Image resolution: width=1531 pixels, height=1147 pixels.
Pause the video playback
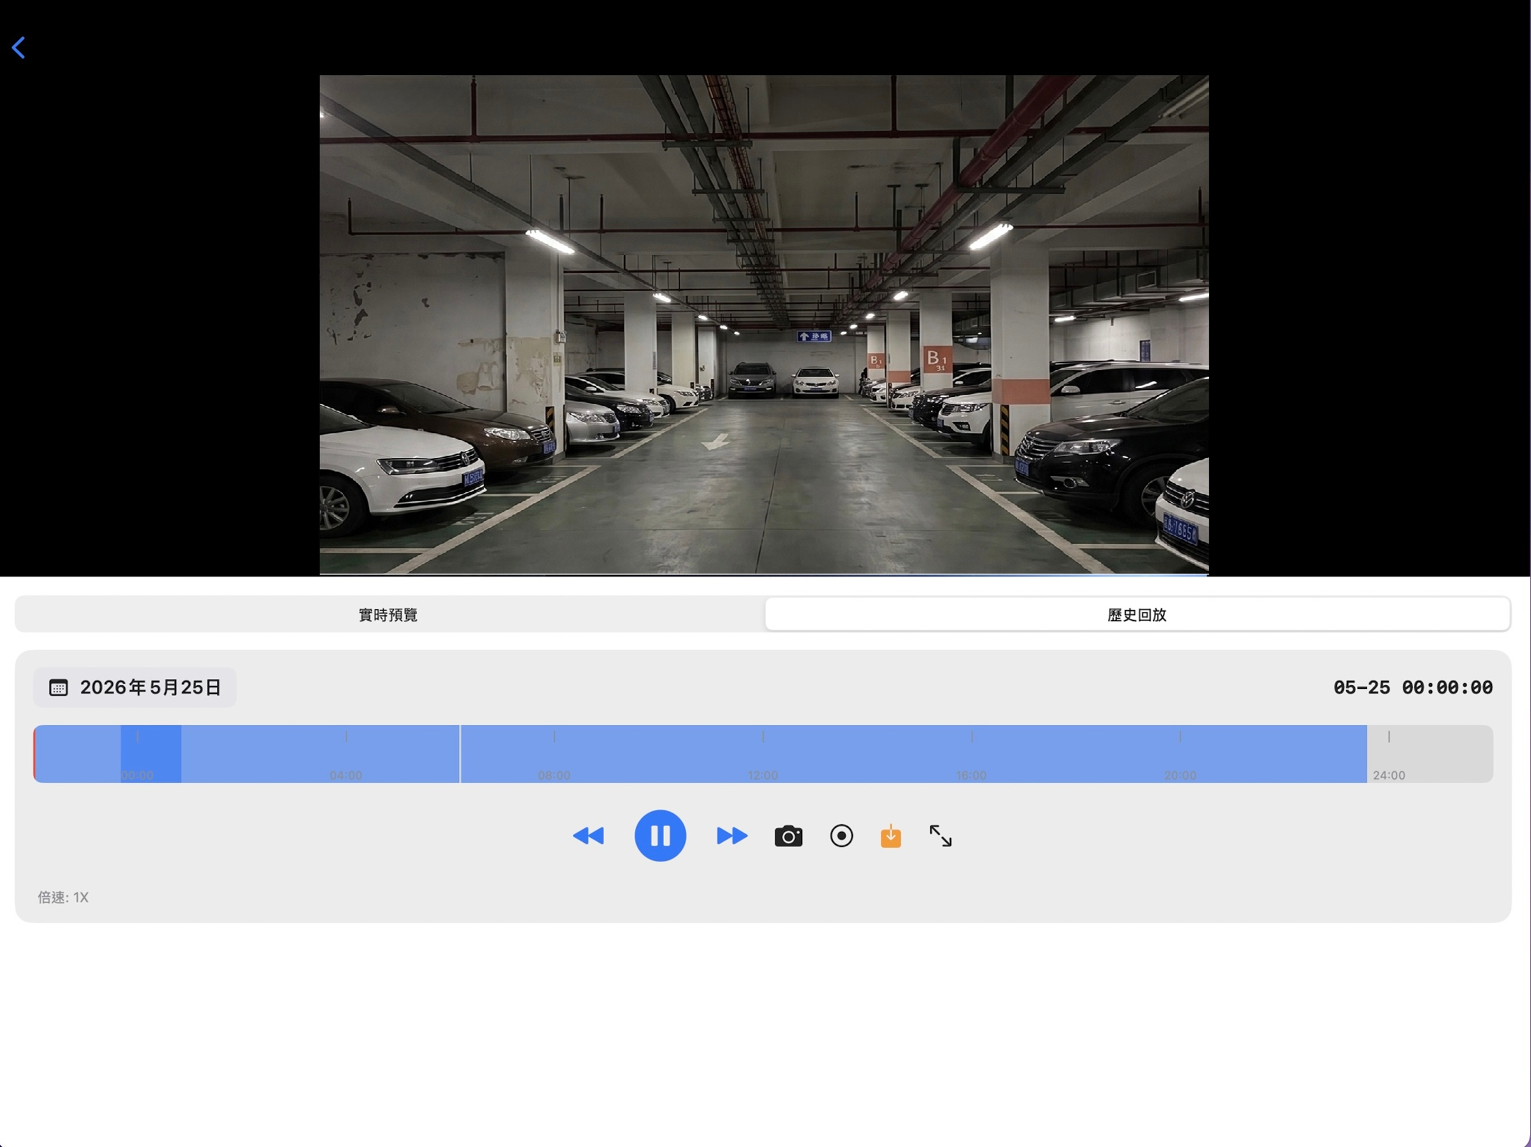[x=660, y=836]
